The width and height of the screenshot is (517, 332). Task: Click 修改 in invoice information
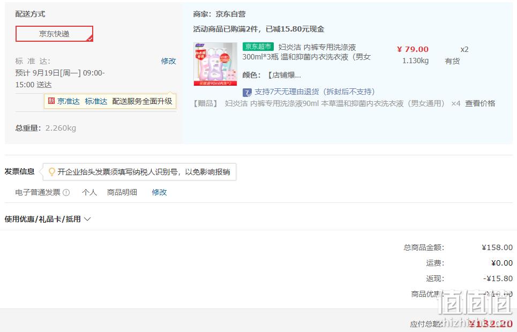[159, 192]
